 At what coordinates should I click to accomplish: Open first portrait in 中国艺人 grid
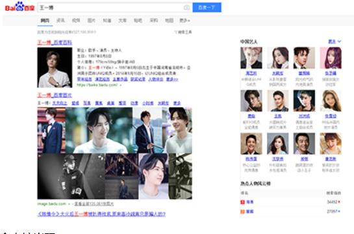[251, 58]
